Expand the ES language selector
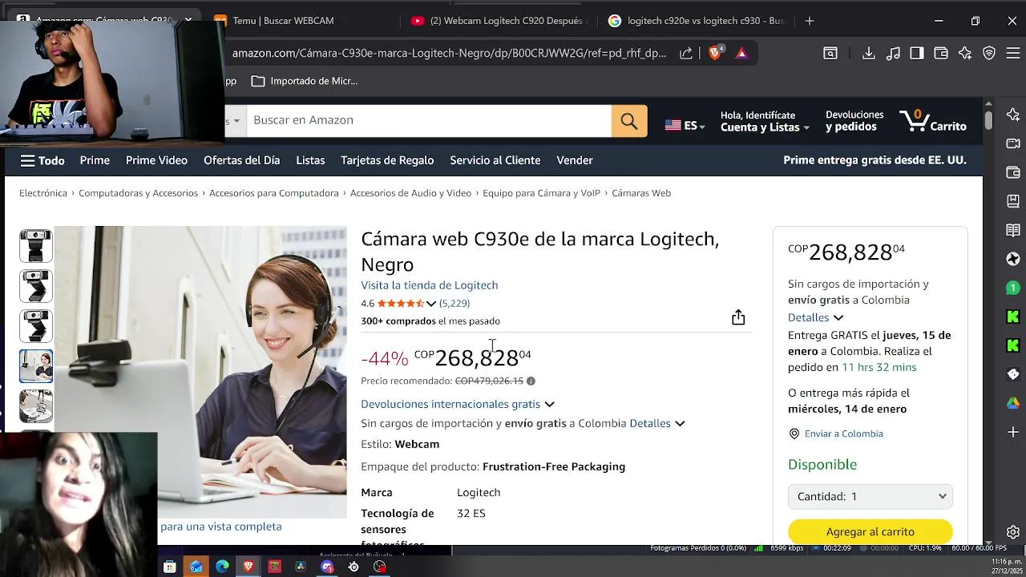Image resolution: width=1026 pixels, height=577 pixels. (x=685, y=126)
